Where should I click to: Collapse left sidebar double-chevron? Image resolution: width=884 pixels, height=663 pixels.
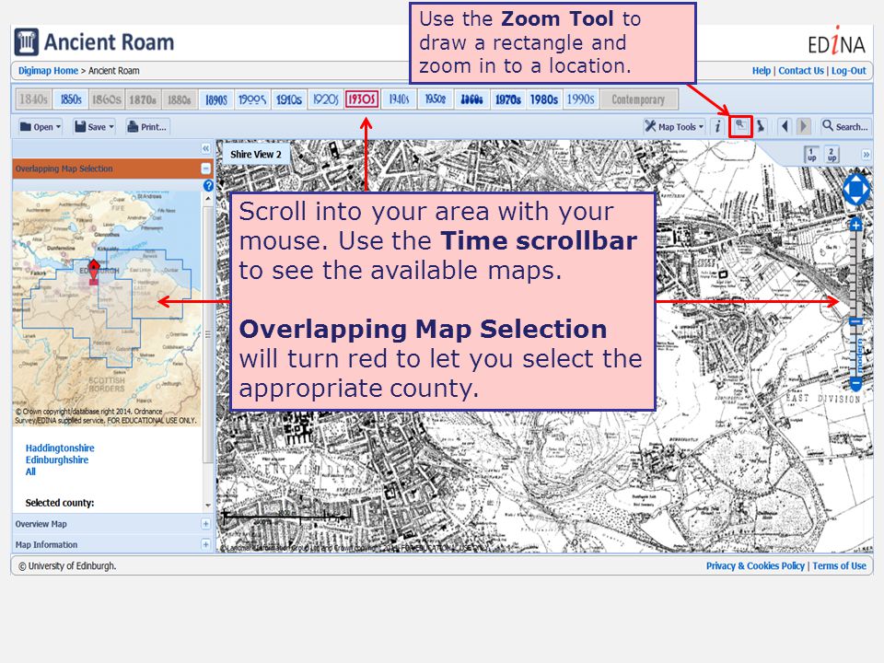pyautogui.click(x=205, y=149)
